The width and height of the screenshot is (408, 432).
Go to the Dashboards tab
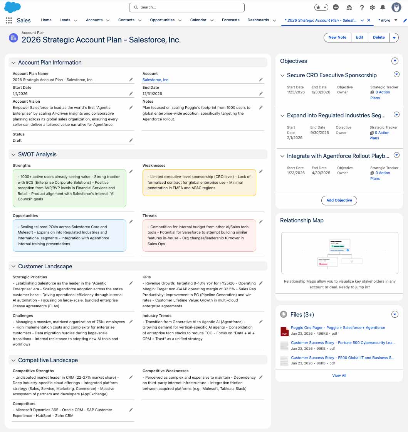[x=258, y=20]
